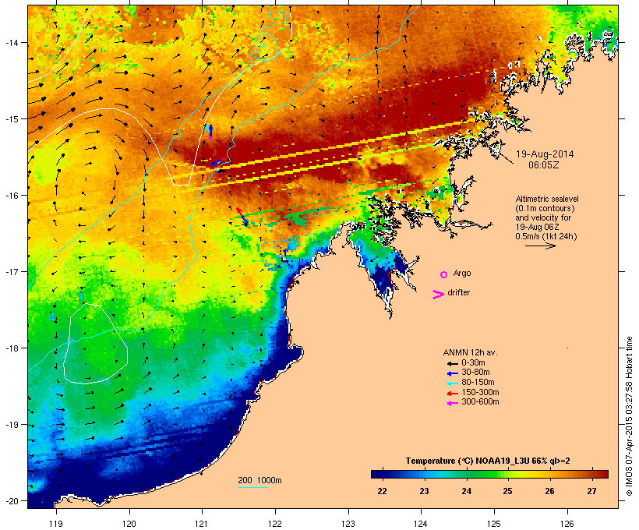639x530 pixels.
Task: Click the 0.5m/s velocity scale arrow
Action: pyautogui.click(x=540, y=246)
